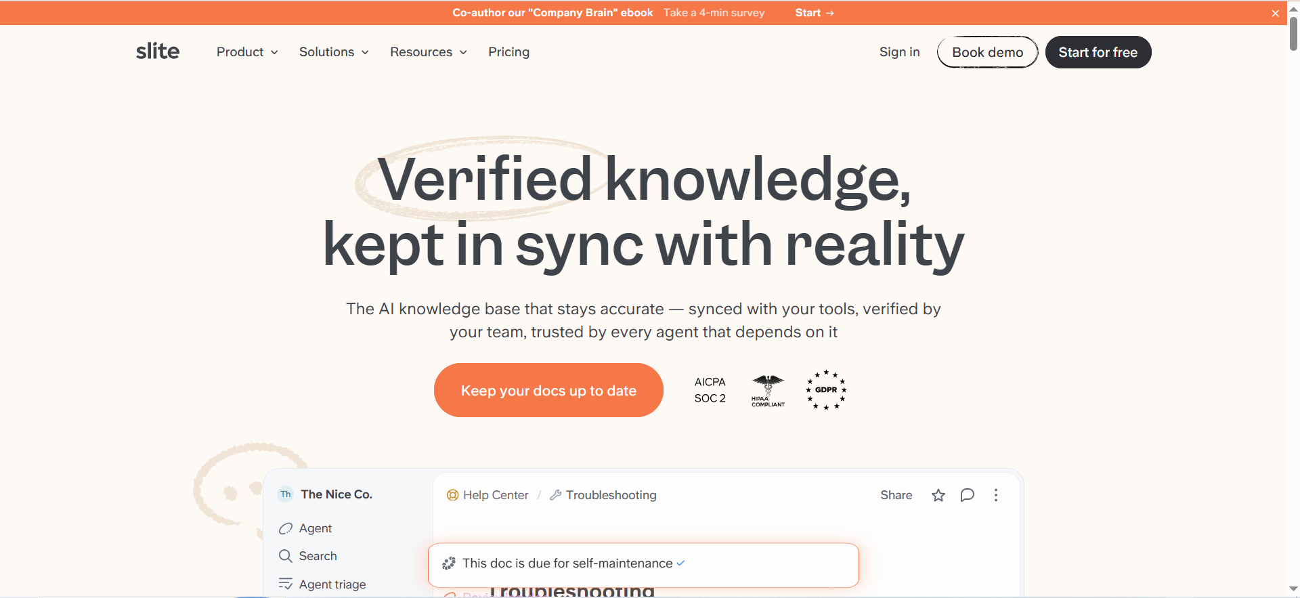Expand the Product dropdown menu
The height and width of the screenshot is (598, 1300).
247,52
